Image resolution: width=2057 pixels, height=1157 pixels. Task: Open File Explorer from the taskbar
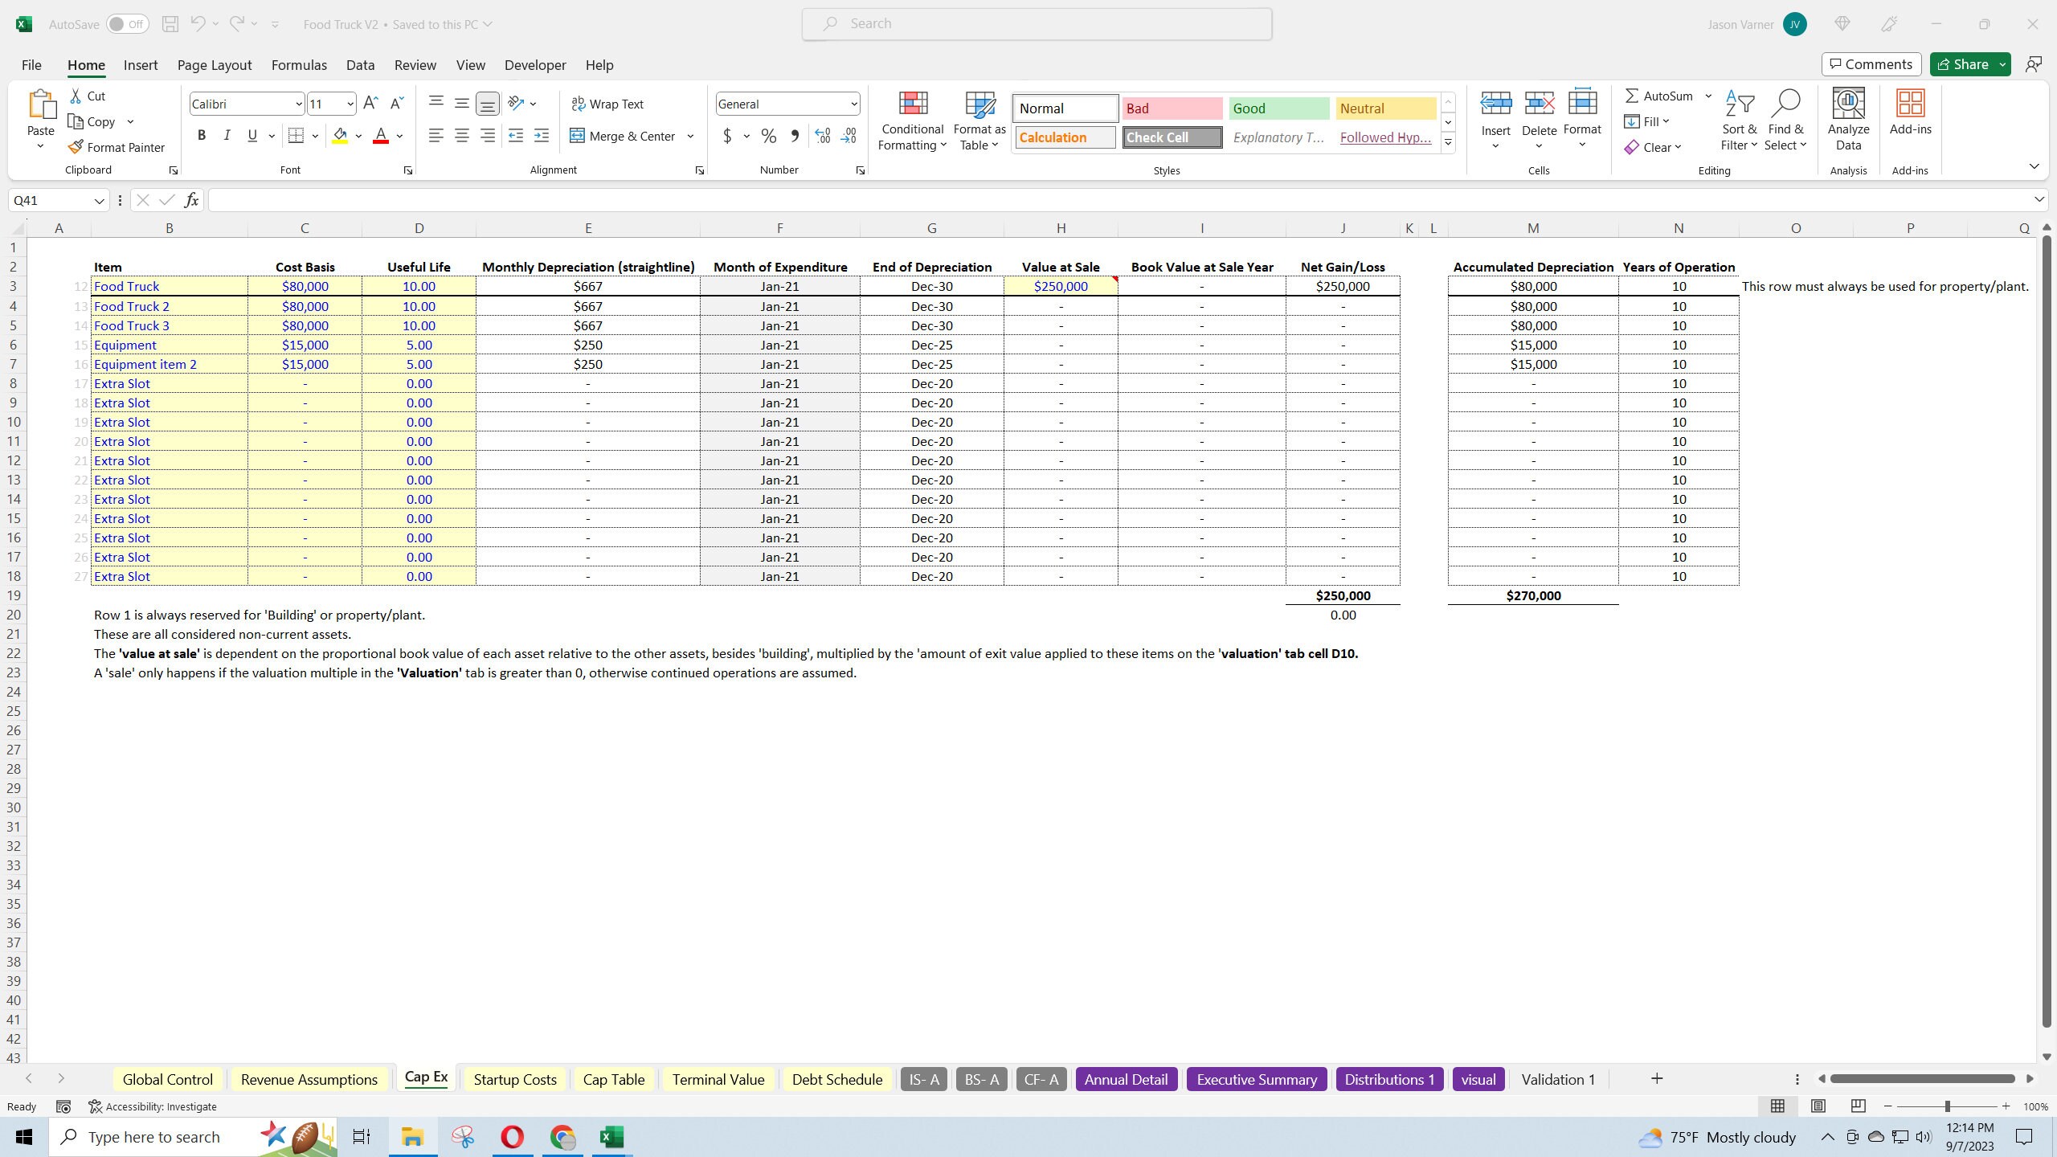412,1137
